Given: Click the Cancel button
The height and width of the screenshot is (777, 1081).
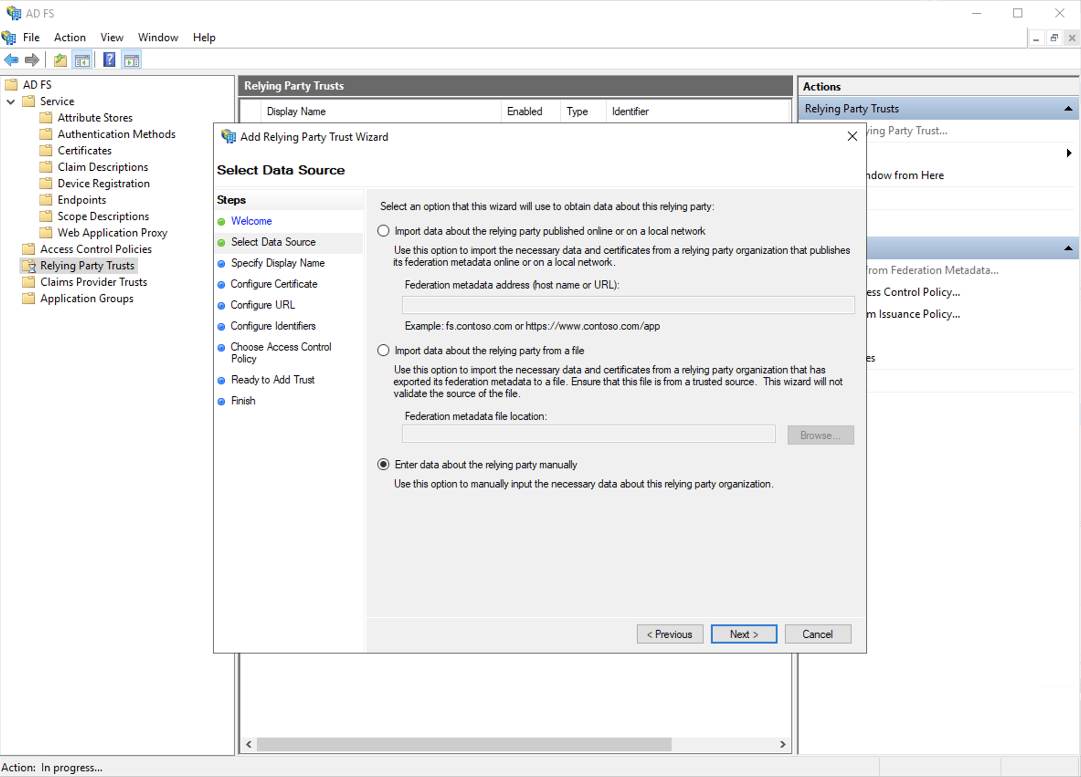Looking at the screenshot, I should coord(818,634).
